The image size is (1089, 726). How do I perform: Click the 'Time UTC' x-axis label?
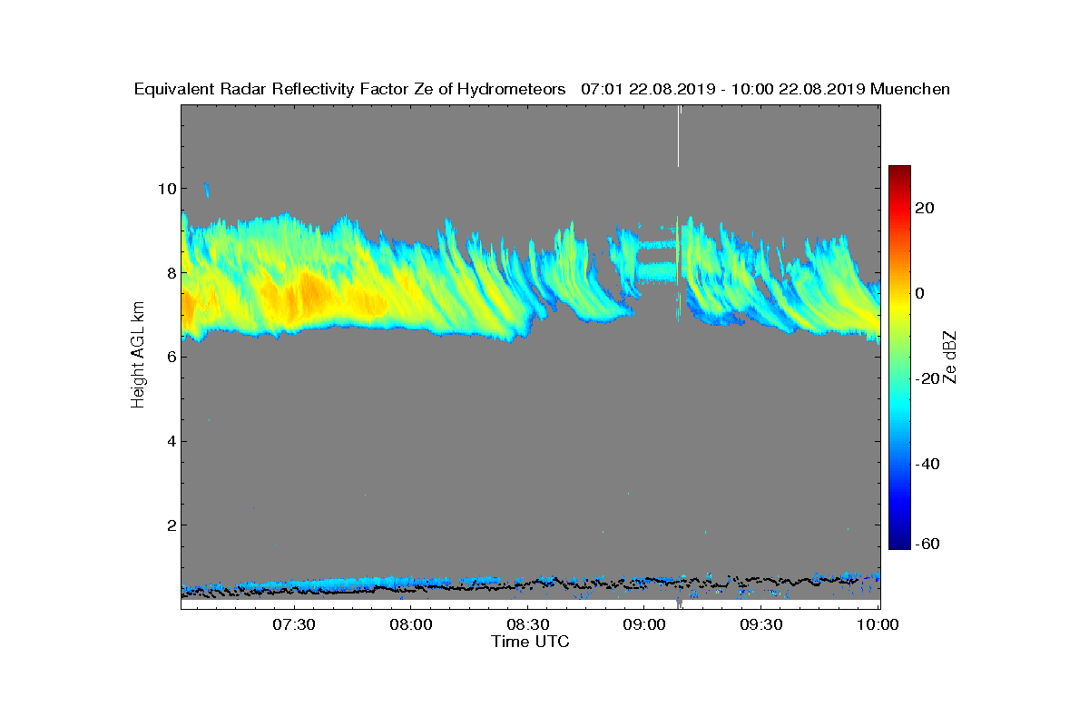coord(531,642)
